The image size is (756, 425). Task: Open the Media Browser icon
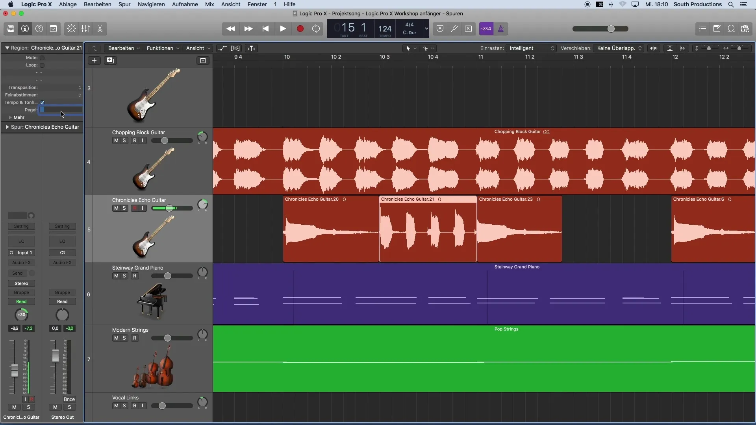745,29
